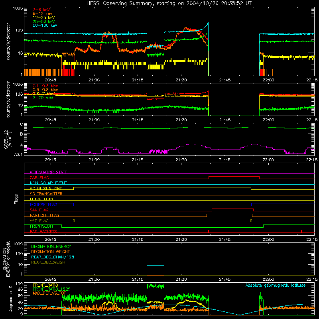Select the 6-12 keV legend label

[x=43, y=14]
